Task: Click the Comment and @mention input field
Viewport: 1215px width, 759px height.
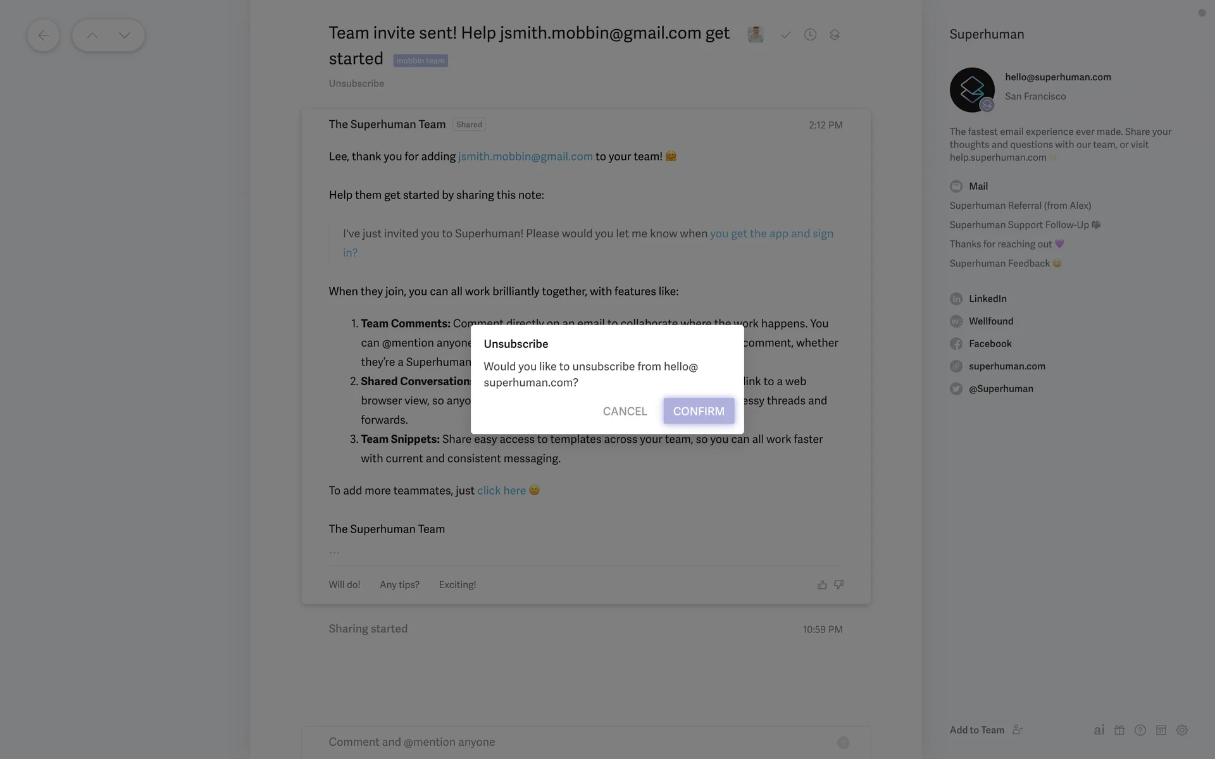Action: pos(570,742)
